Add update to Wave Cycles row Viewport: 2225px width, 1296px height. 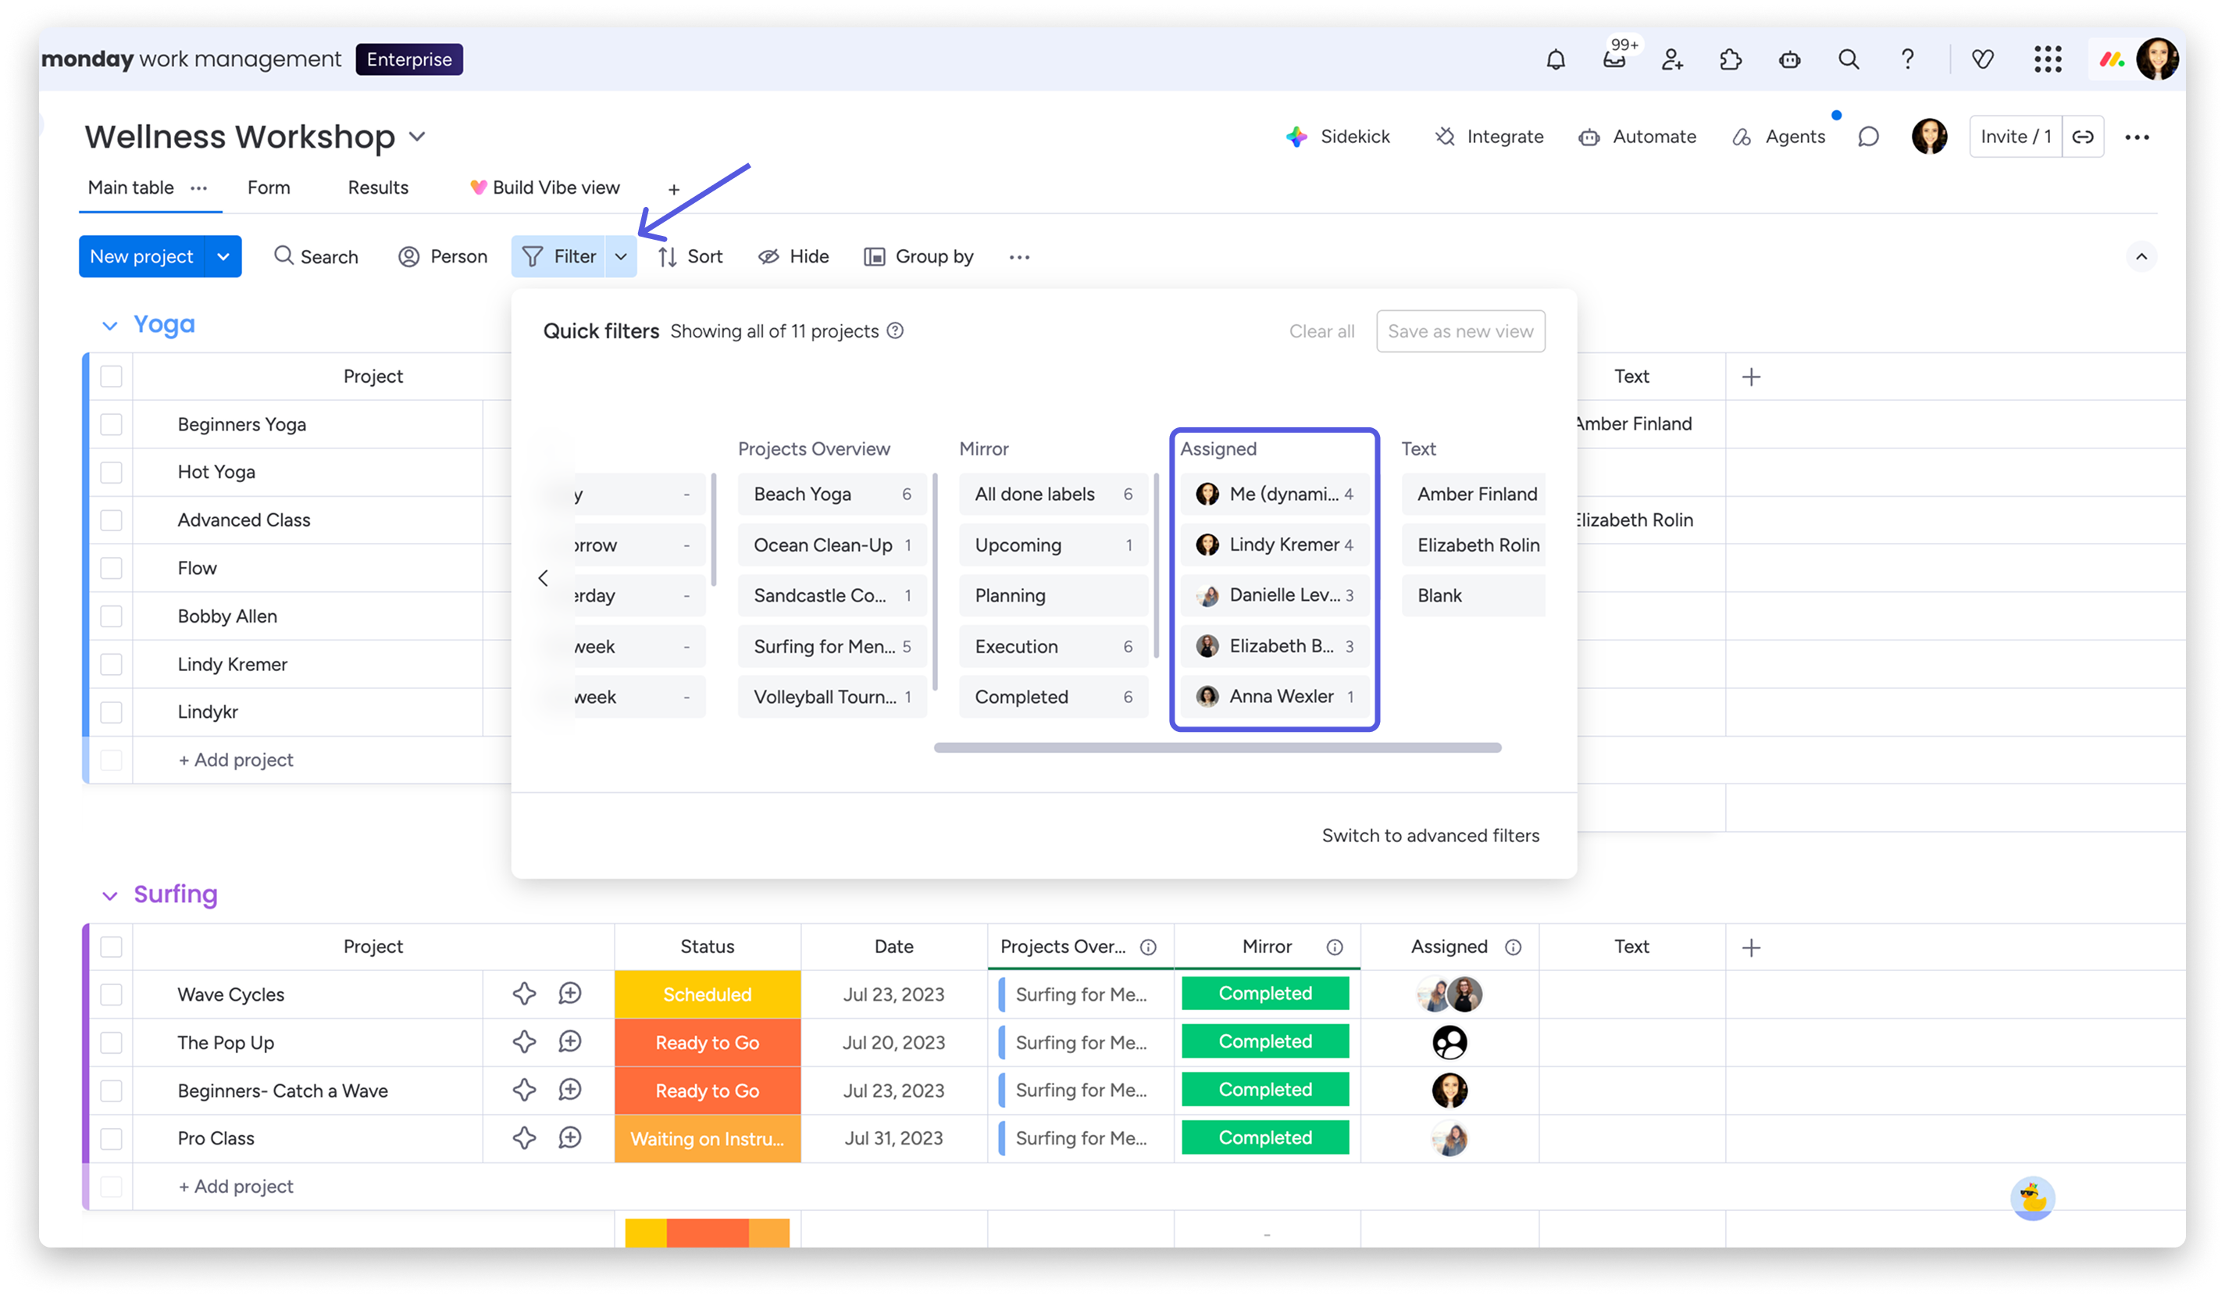point(570,994)
